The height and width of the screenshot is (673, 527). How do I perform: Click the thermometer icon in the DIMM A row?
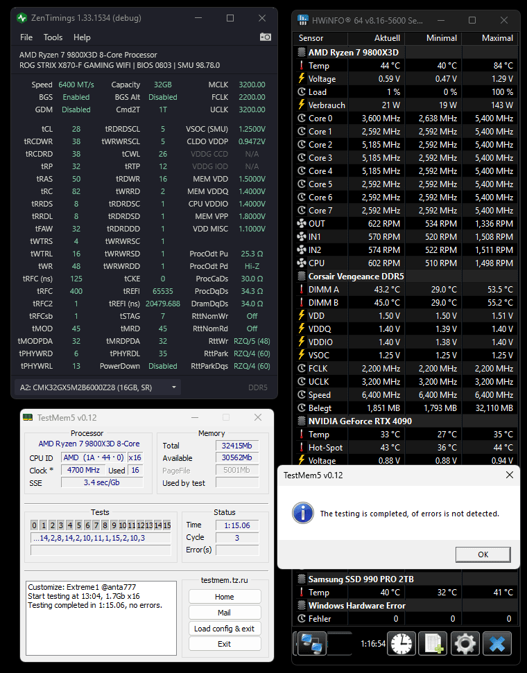click(302, 289)
